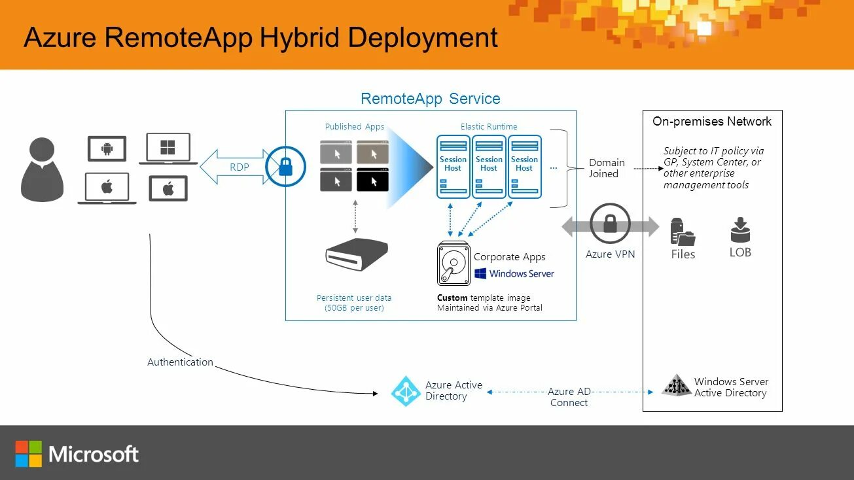The height and width of the screenshot is (480, 854).
Task: Click the 'Corporate Apps' label
Action: [x=509, y=257]
